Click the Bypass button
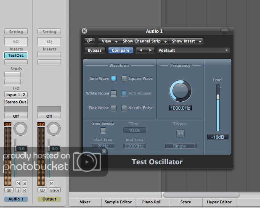Screen dimensions: 260x208 click(x=95, y=50)
